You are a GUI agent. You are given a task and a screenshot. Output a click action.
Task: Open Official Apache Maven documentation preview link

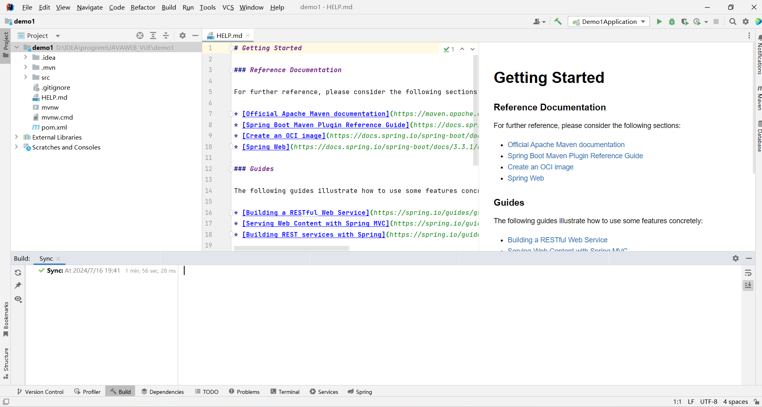point(566,145)
